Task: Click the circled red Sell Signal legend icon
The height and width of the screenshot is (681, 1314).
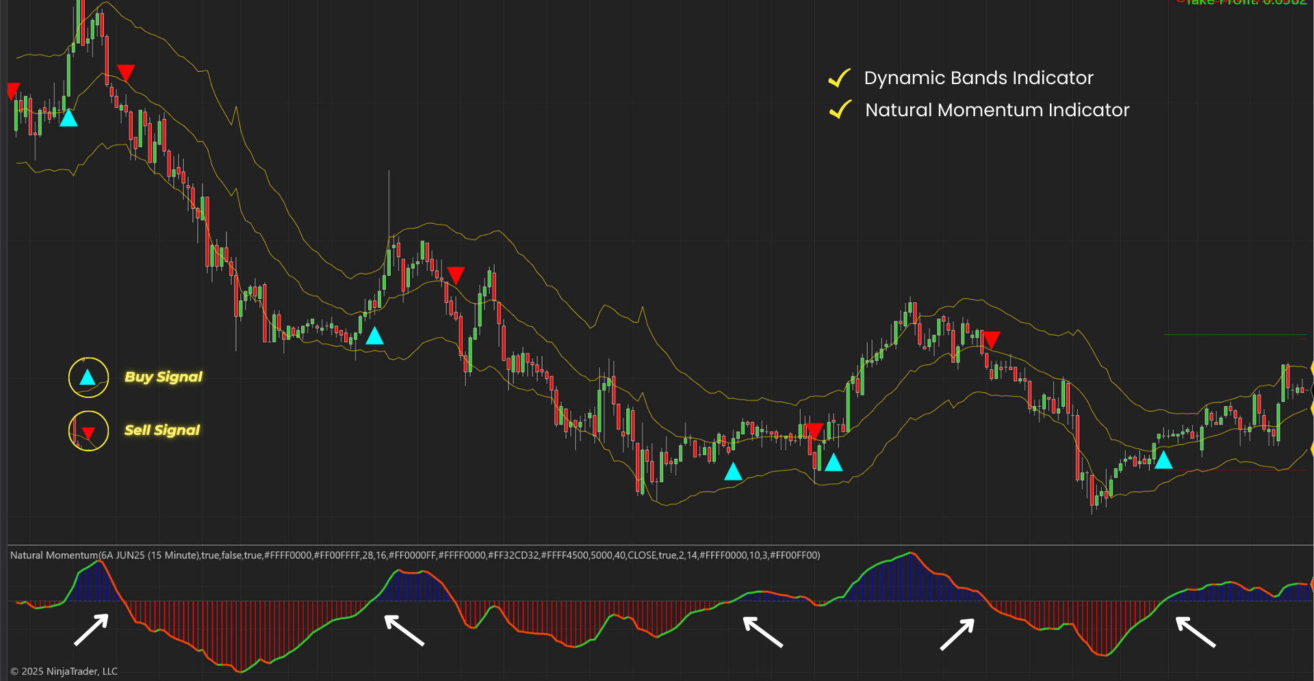Action: click(88, 431)
